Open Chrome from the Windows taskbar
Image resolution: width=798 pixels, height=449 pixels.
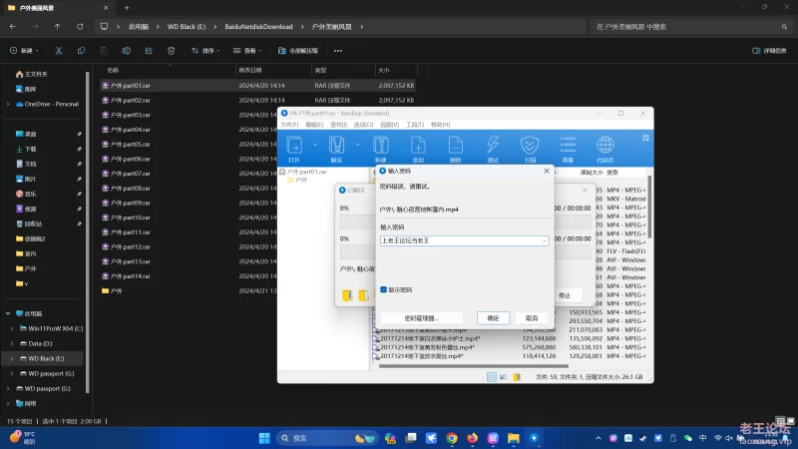(x=452, y=438)
